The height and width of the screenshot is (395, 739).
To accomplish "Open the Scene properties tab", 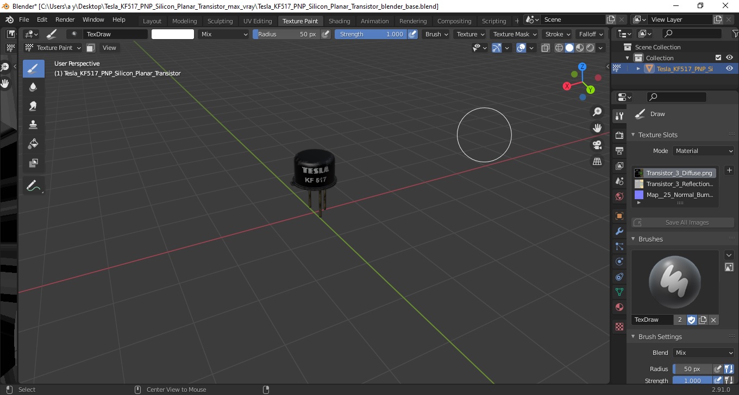I will click(619, 181).
